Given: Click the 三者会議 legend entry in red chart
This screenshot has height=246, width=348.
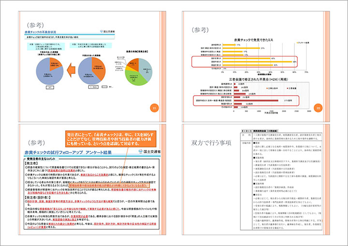Looking at the screenshot, I should pyautogui.click(x=291, y=88).
